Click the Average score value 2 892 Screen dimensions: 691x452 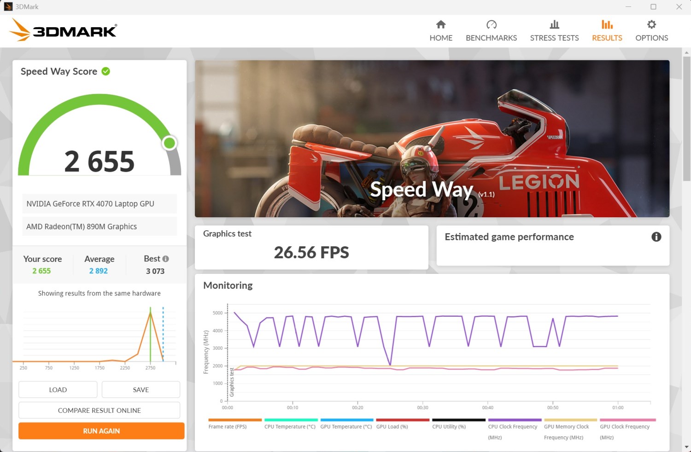[x=99, y=271]
